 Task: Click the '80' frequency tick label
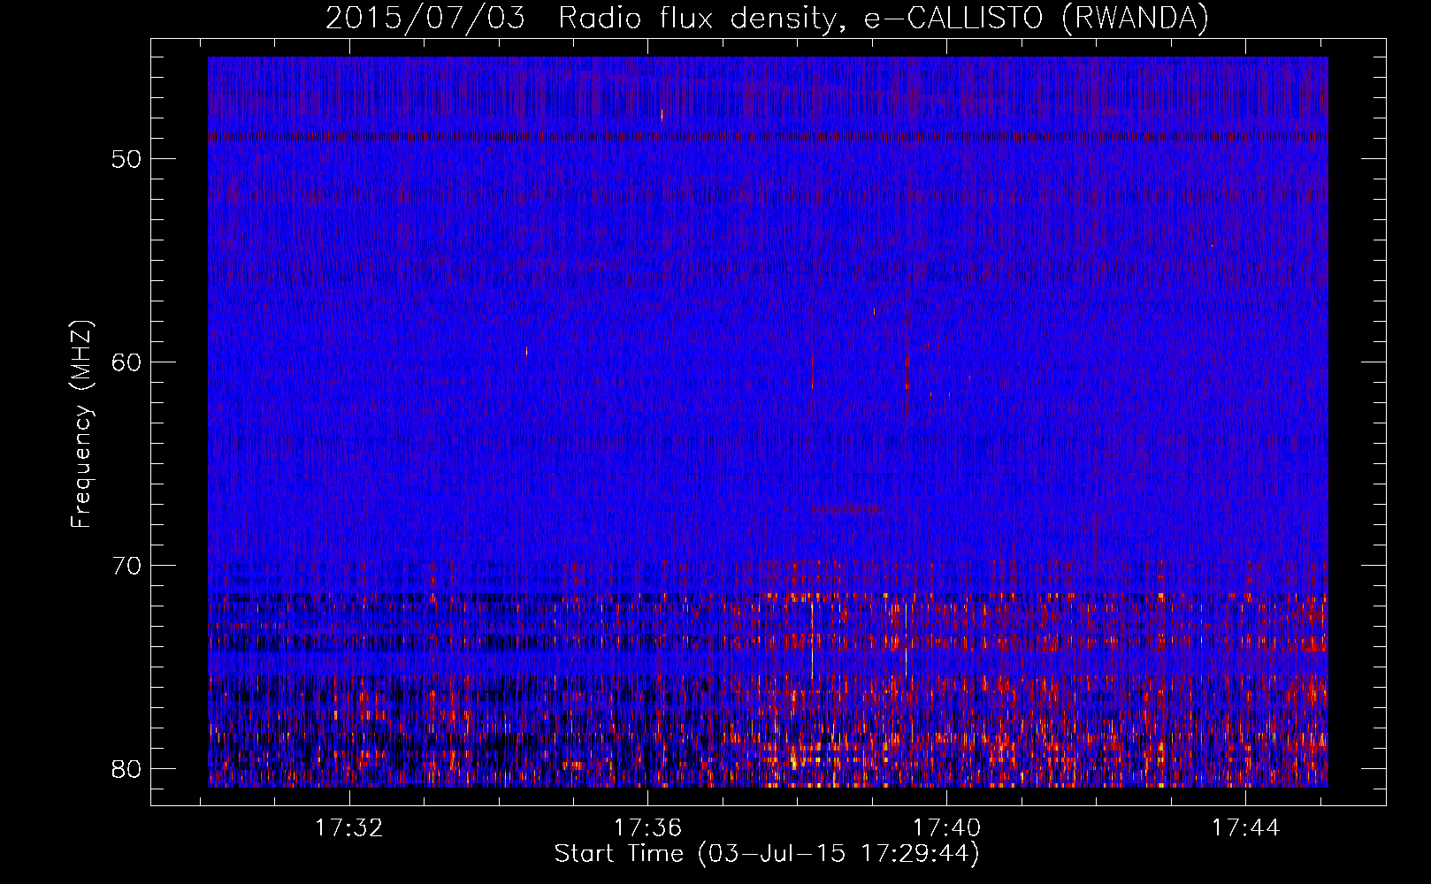point(127,768)
